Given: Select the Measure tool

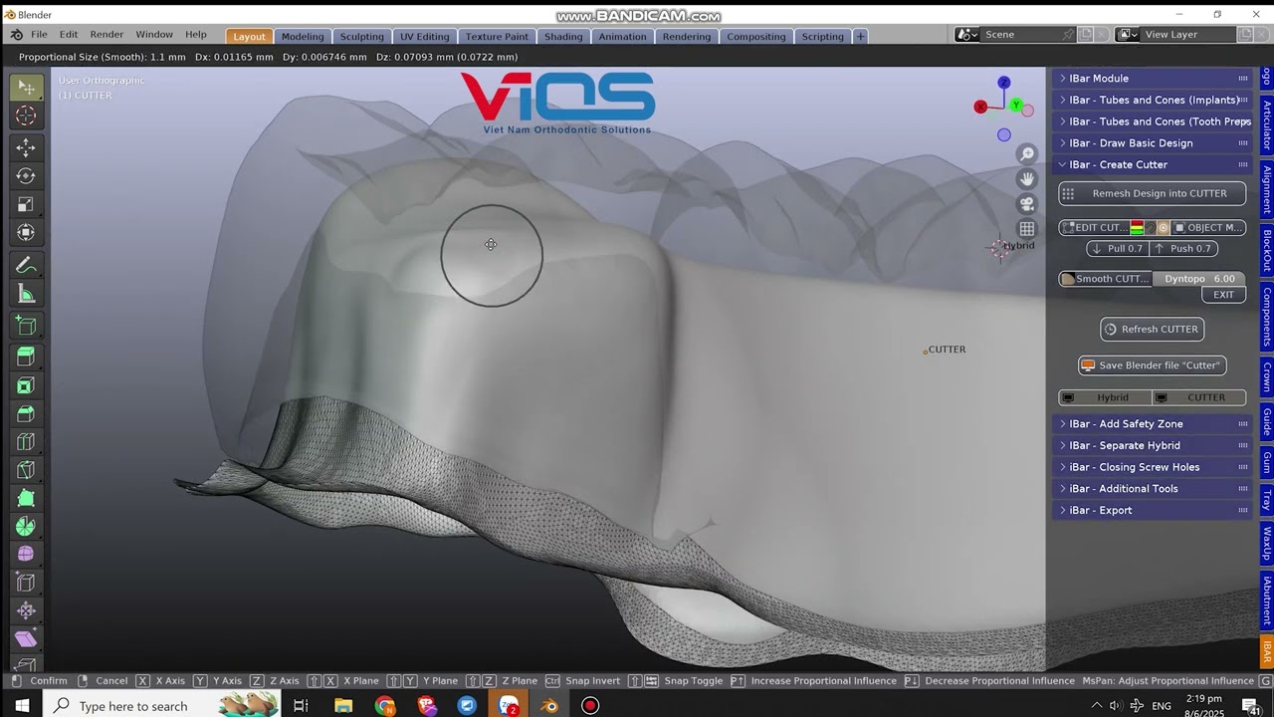Looking at the screenshot, I should 27,294.
